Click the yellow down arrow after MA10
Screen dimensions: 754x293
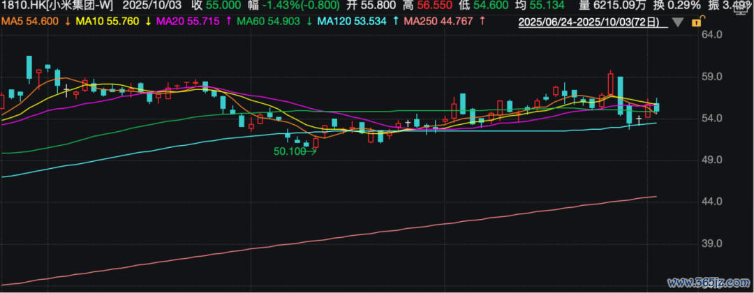pyautogui.click(x=147, y=22)
